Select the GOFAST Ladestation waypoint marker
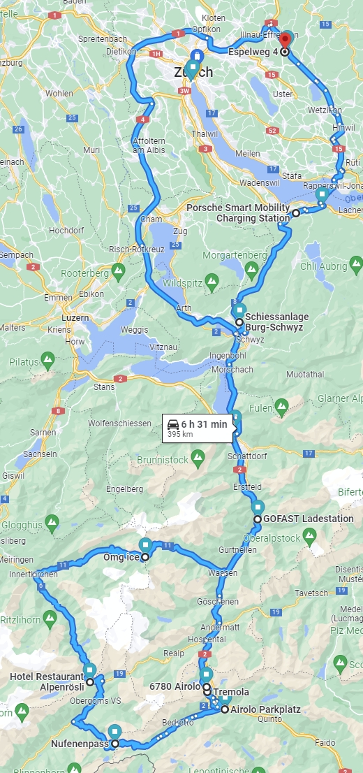The width and height of the screenshot is (363, 773). point(257,519)
